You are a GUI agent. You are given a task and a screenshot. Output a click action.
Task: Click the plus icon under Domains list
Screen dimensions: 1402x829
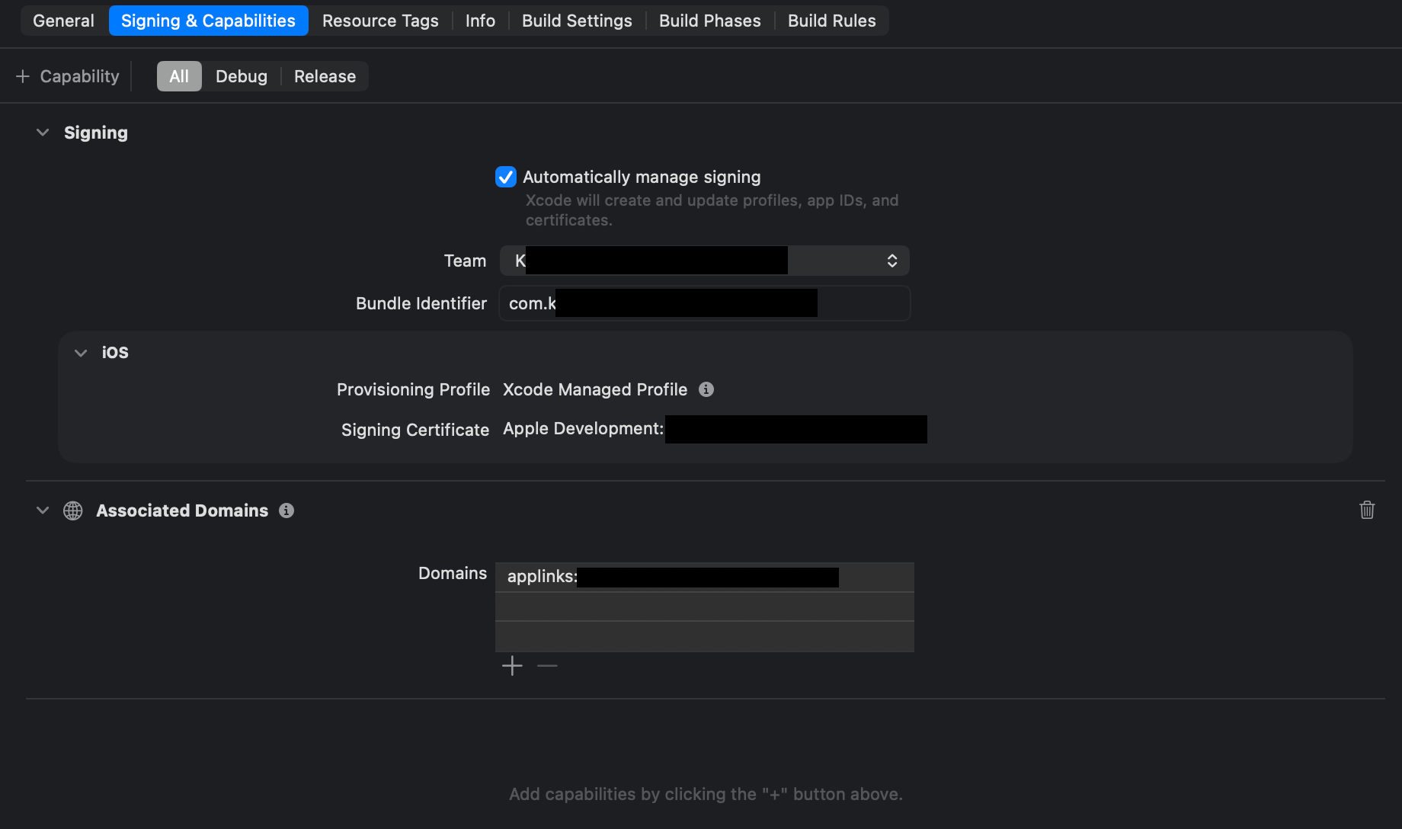512,666
